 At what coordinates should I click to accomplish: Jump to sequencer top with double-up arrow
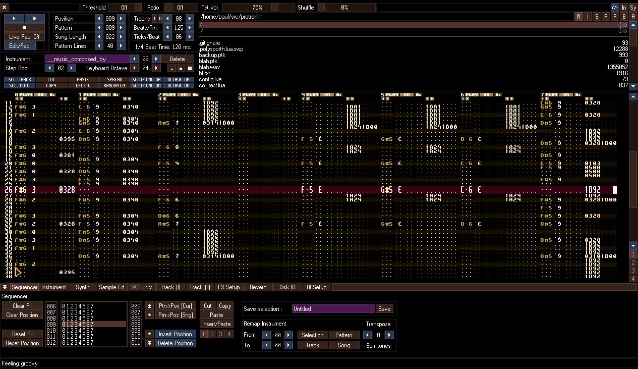[149, 306]
